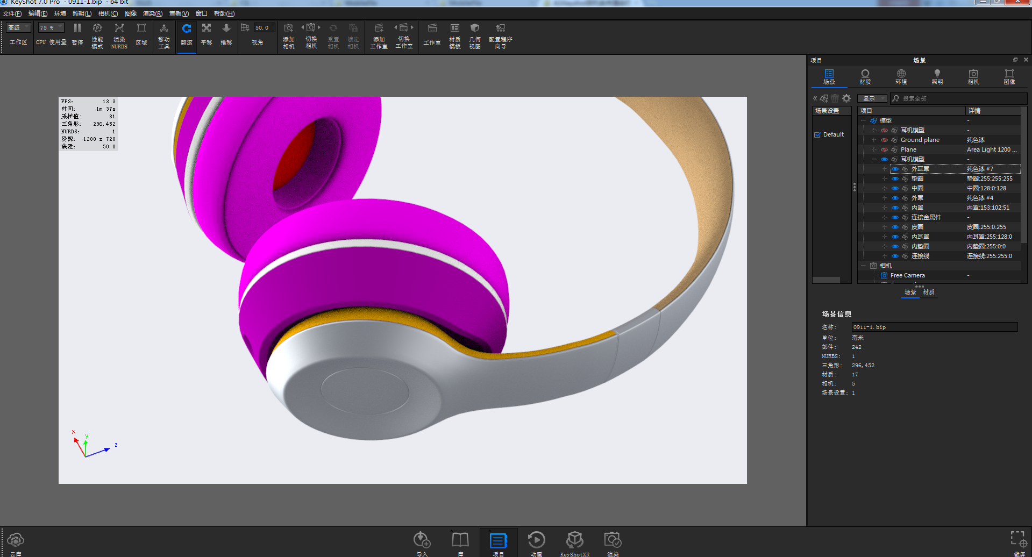Image resolution: width=1032 pixels, height=557 pixels.
Task: Expand the 连接金属件 tree node
Action: [885, 217]
